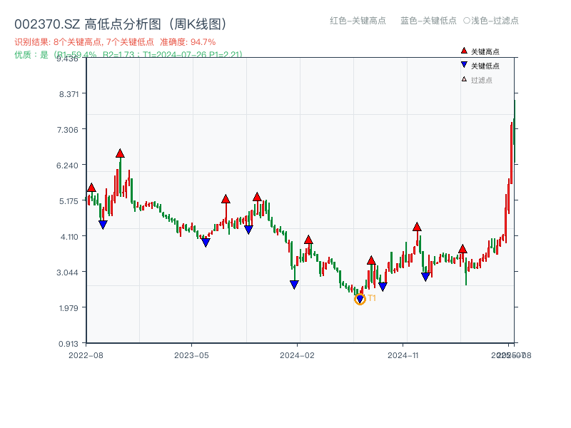Click the red 识别结果 summary text line
Viewport: 571px width, 428px height.
pos(115,42)
